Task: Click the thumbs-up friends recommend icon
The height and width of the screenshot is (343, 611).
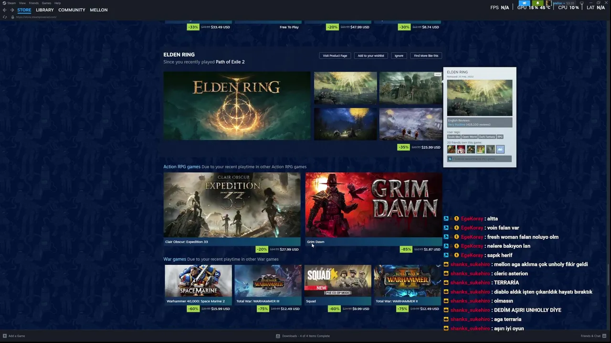Action: [x=450, y=159]
